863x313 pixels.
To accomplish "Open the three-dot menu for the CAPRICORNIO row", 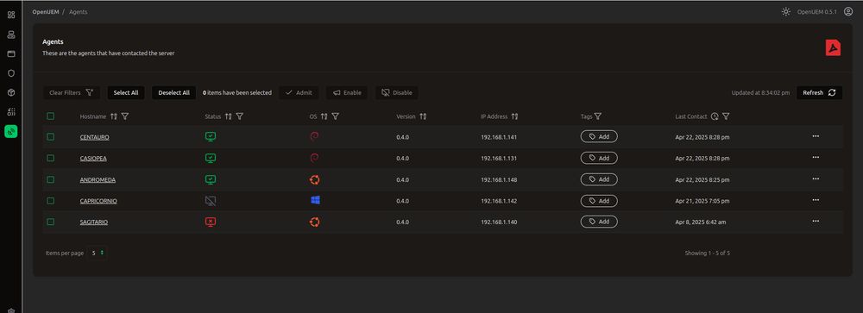I will pyautogui.click(x=816, y=200).
